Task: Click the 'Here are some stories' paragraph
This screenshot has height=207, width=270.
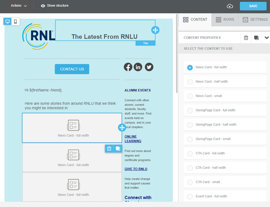Action: pyautogui.click(x=70, y=105)
